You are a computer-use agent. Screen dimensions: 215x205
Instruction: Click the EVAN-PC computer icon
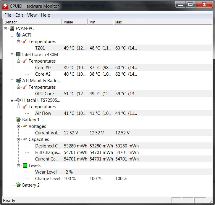12,28
